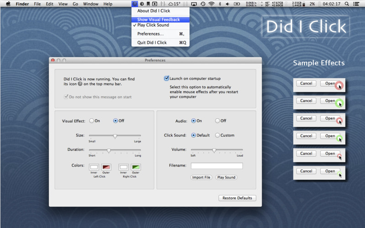Open Left Click inner color swatch
The image size is (365, 228).
point(94,167)
